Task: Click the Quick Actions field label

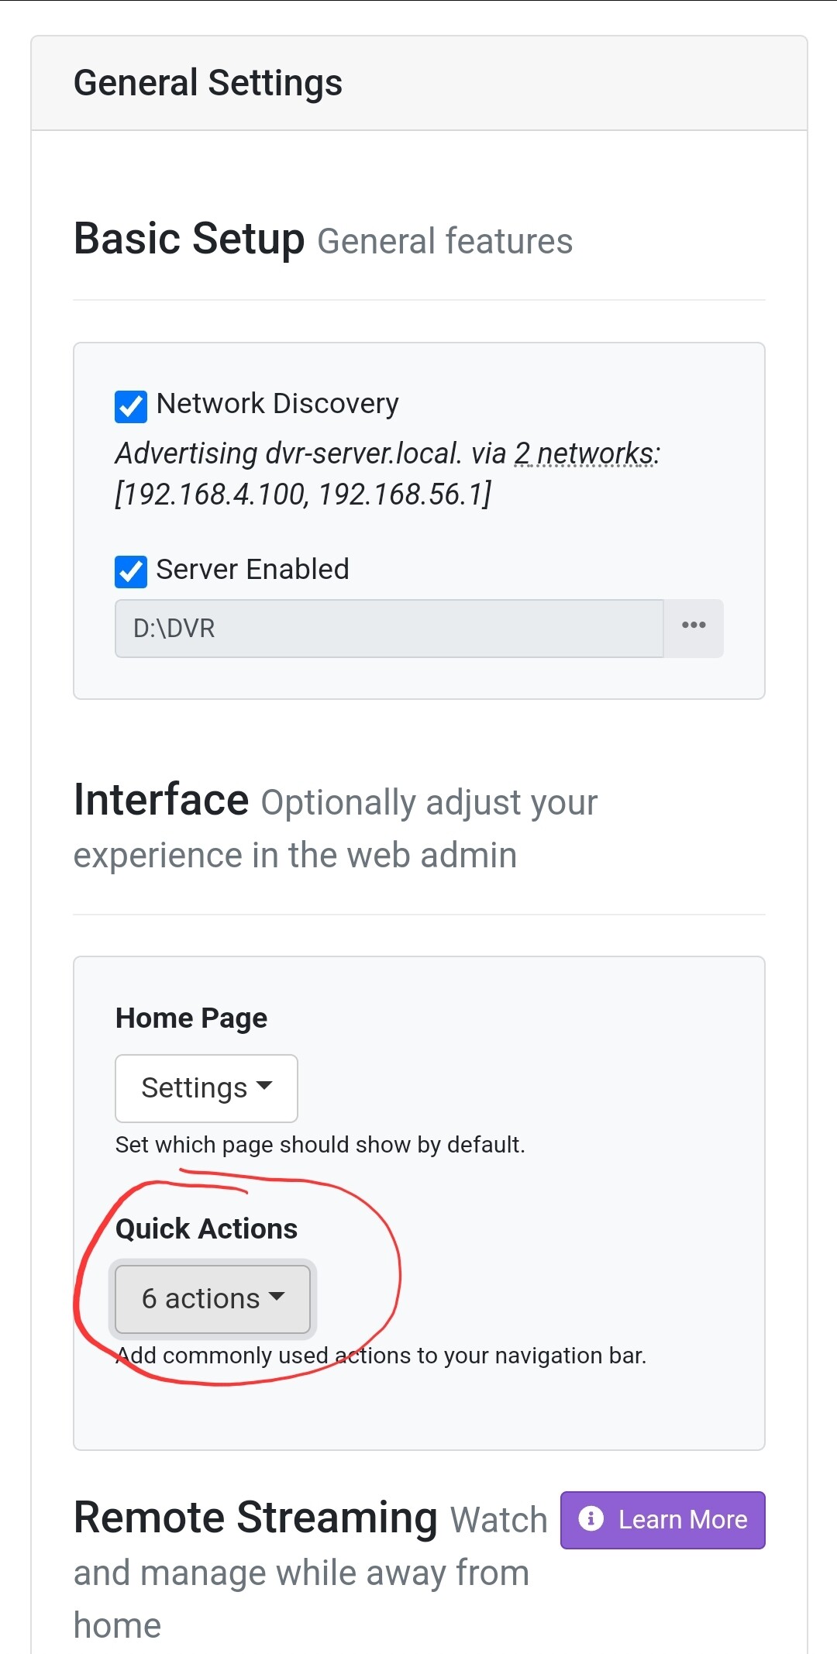Action: tap(206, 1228)
